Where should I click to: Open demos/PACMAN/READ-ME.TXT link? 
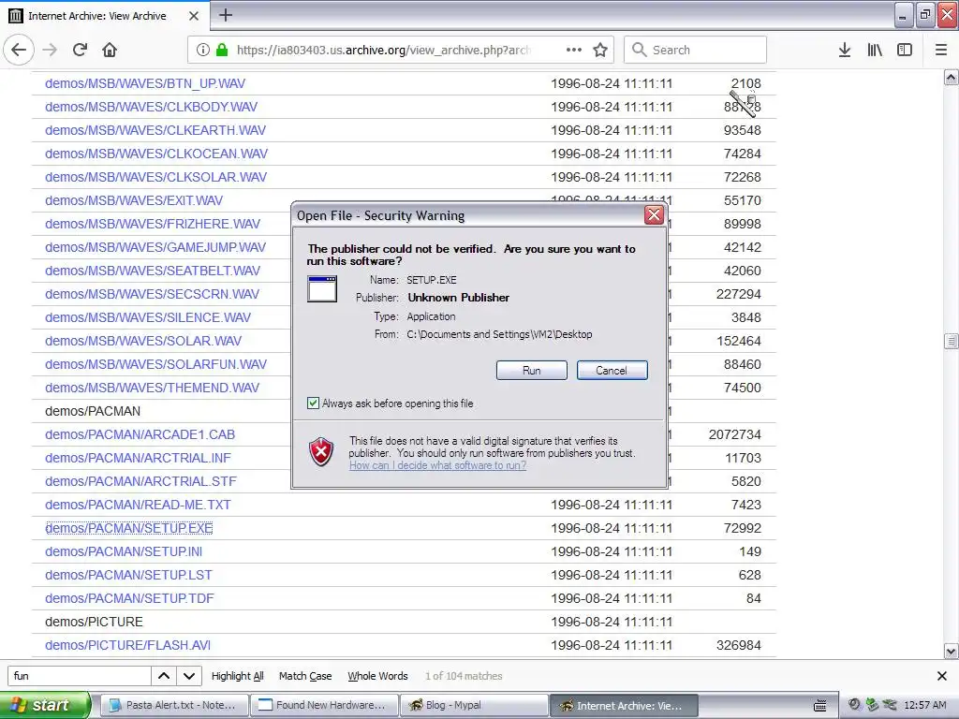tap(138, 505)
